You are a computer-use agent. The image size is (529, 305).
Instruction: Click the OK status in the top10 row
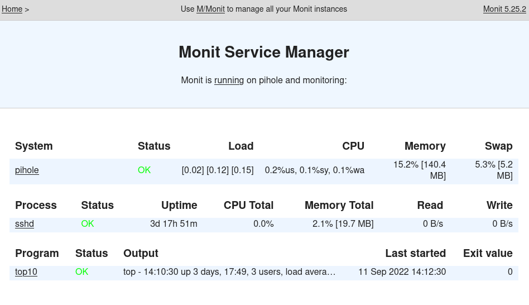[x=82, y=272]
